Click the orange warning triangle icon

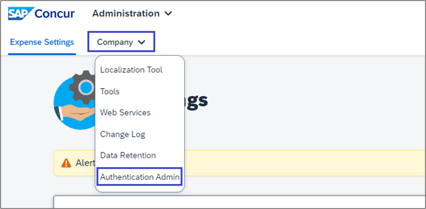[66, 163]
